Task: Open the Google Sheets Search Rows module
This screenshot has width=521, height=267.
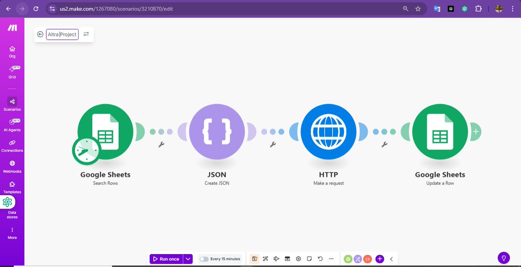Action: pos(106,132)
